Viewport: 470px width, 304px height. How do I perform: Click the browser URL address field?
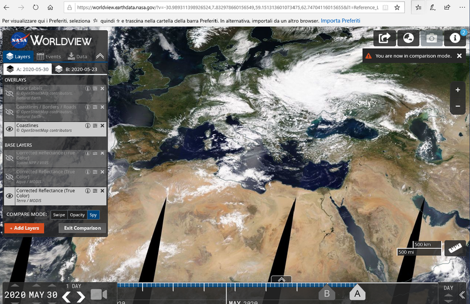[227, 8]
